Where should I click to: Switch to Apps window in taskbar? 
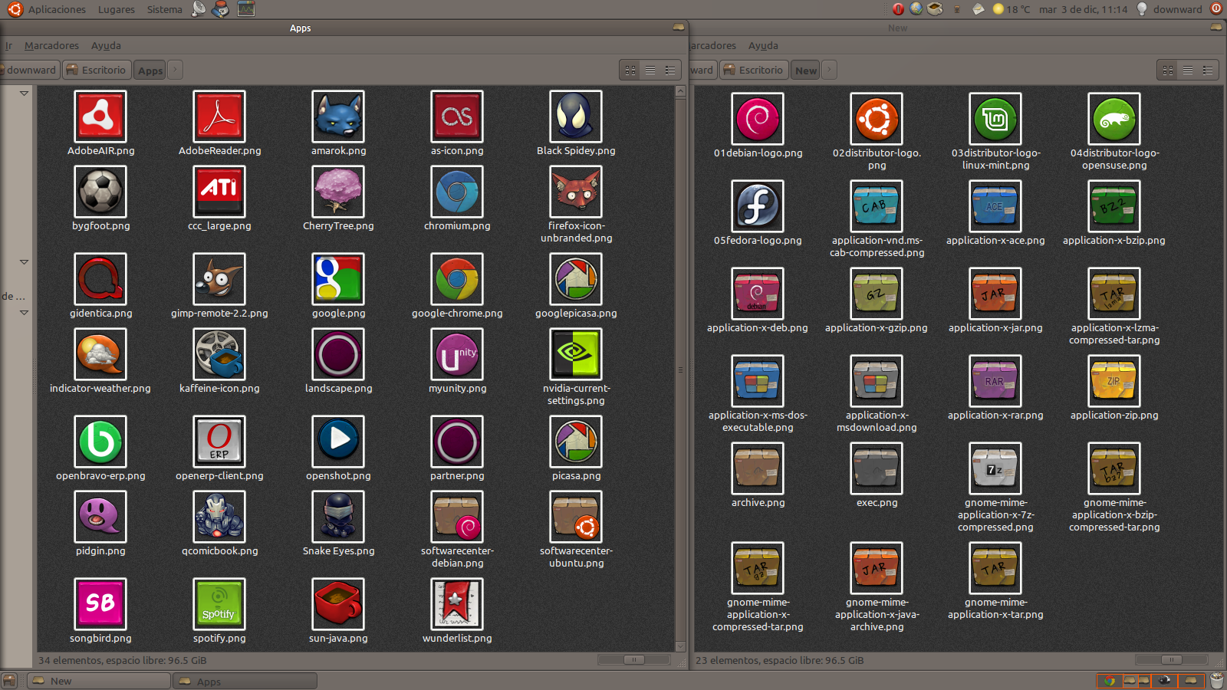(245, 681)
